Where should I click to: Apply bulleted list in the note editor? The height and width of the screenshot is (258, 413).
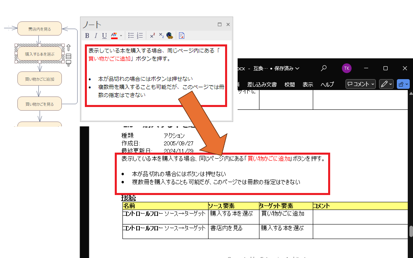click(x=131, y=36)
